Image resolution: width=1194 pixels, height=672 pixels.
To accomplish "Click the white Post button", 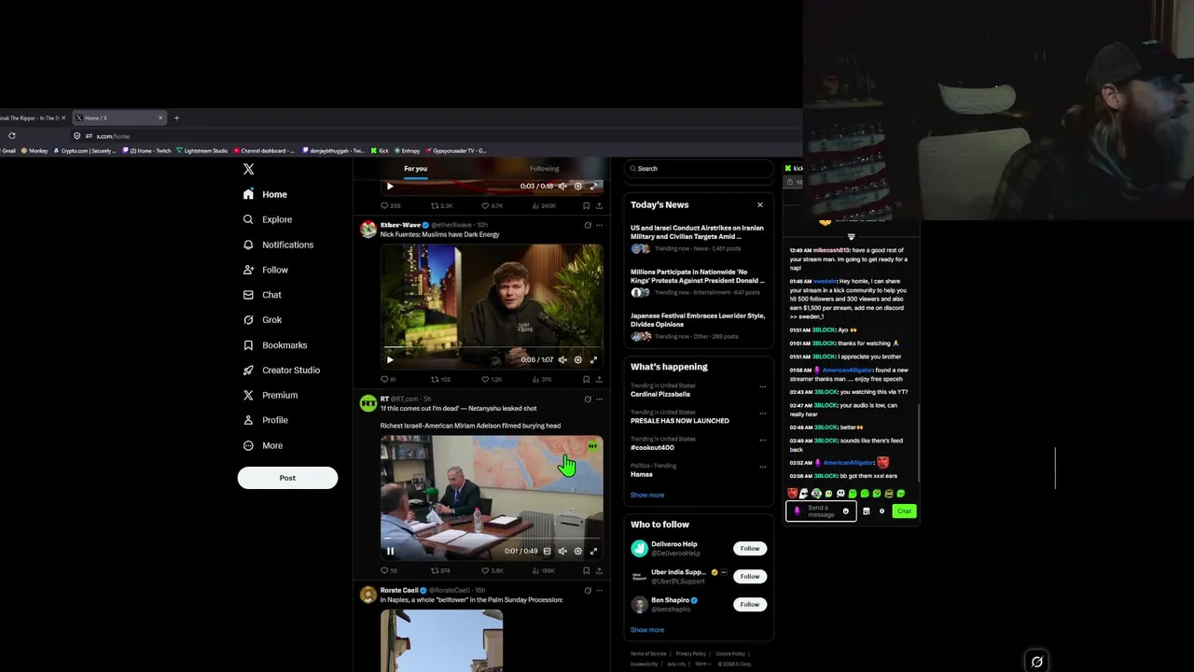I will coord(287,478).
